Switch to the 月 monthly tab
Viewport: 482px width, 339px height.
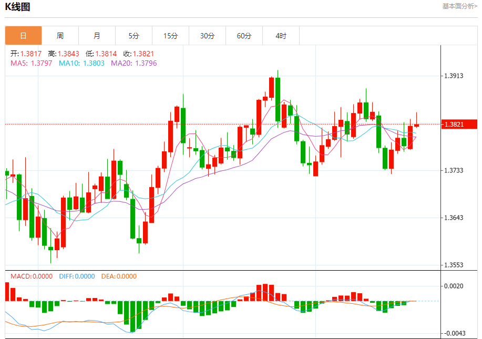point(97,36)
